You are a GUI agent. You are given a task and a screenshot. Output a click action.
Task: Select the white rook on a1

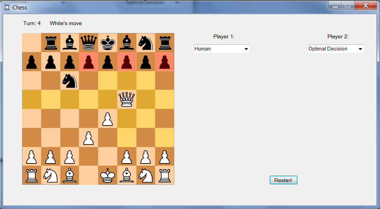coord(32,175)
